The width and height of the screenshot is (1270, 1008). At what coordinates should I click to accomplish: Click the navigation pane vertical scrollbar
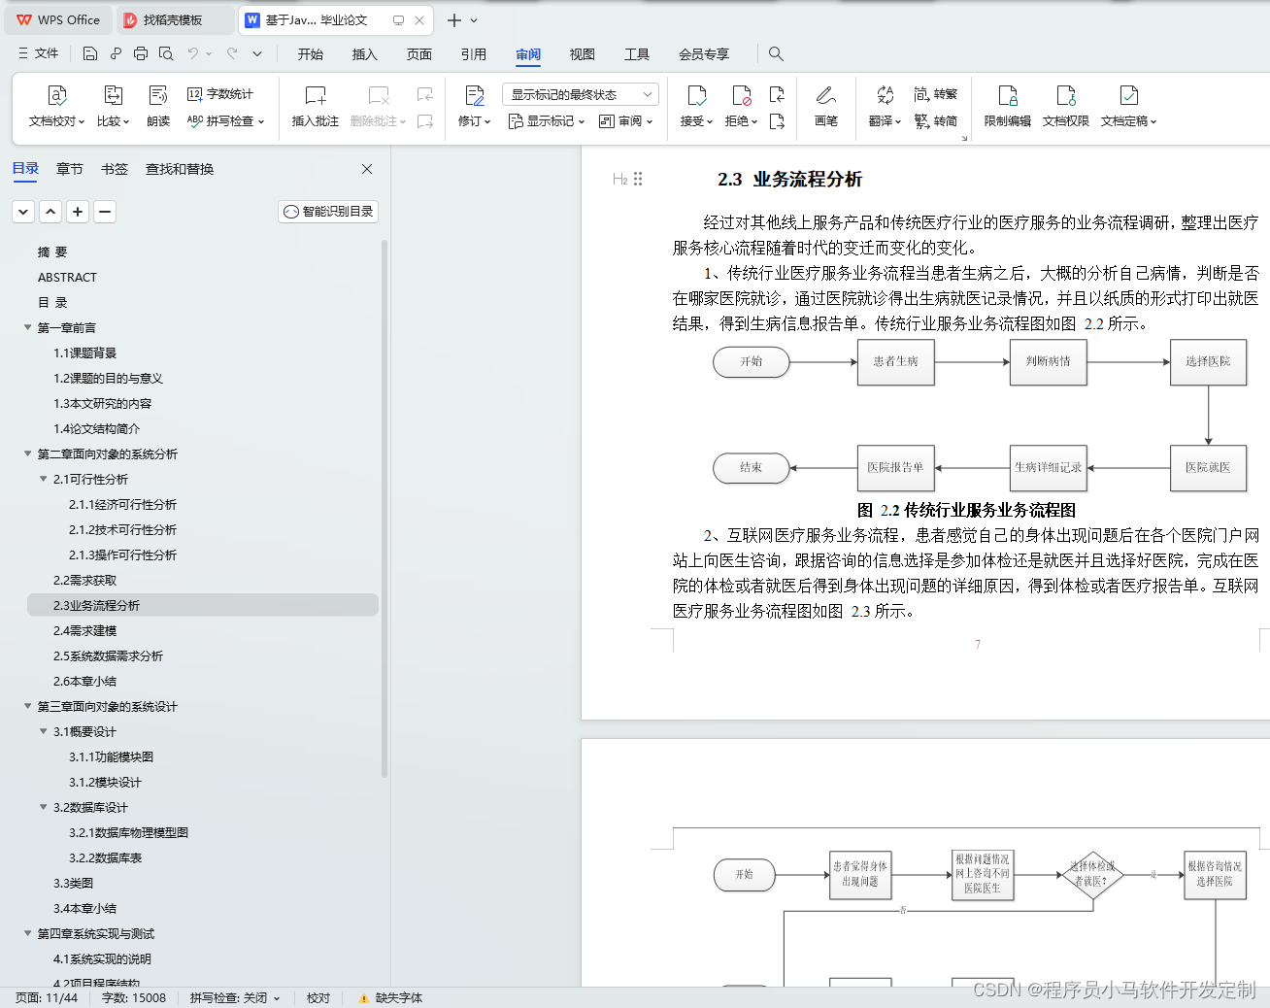(x=384, y=509)
